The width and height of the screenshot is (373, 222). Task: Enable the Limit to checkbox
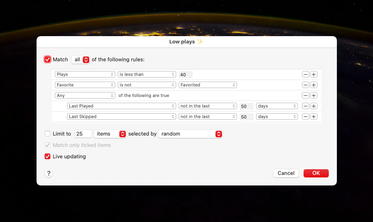(47, 134)
